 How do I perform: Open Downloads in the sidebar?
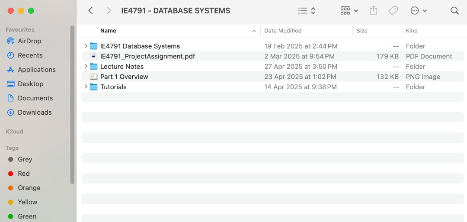[35, 113]
